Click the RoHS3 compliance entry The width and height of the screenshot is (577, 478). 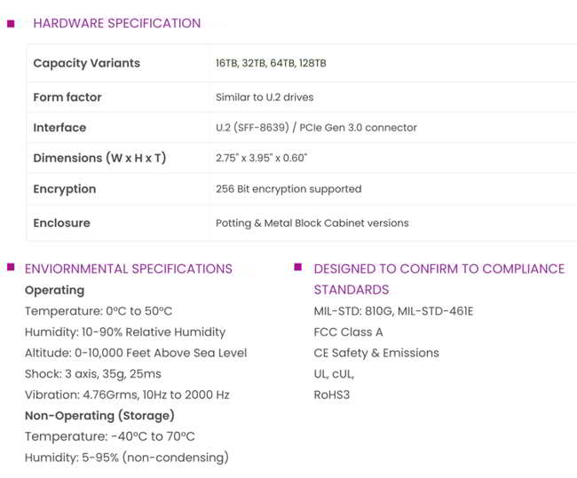[332, 395]
